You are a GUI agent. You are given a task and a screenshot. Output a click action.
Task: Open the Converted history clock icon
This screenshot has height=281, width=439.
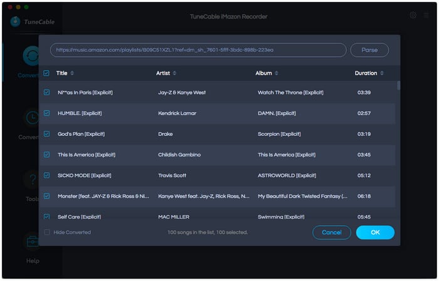[x=32, y=118]
